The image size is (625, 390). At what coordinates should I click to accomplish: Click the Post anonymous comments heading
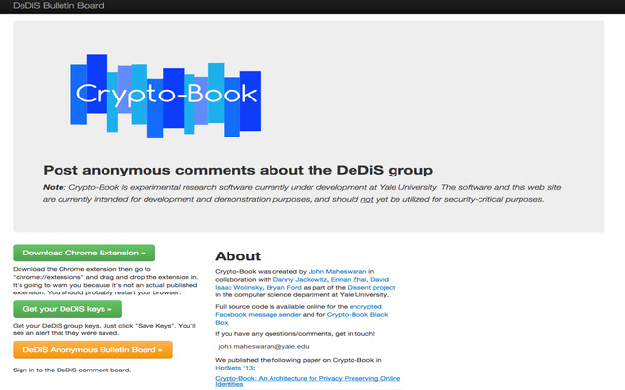[238, 170]
